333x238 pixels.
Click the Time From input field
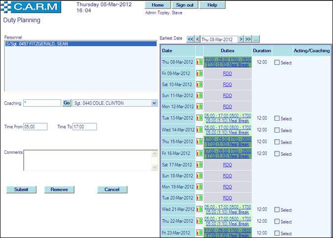tap(35, 127)
